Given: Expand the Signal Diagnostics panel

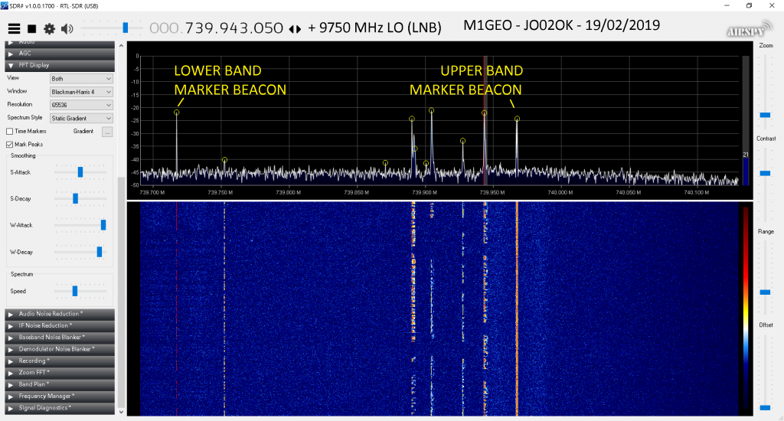Looking at the screenshot, I should click(x=60, y=408).
